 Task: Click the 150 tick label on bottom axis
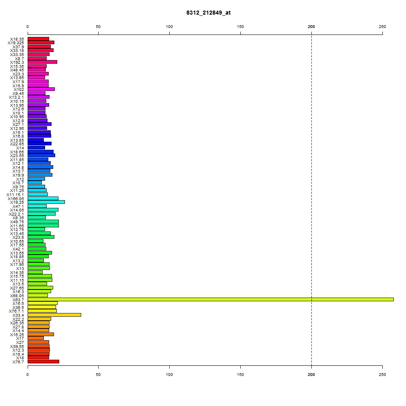tap(240, 375)
